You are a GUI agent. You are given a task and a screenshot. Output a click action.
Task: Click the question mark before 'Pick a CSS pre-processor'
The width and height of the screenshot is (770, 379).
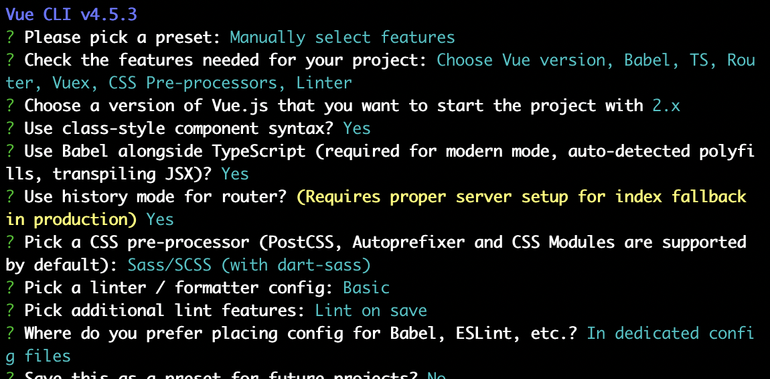click(10, 242)
